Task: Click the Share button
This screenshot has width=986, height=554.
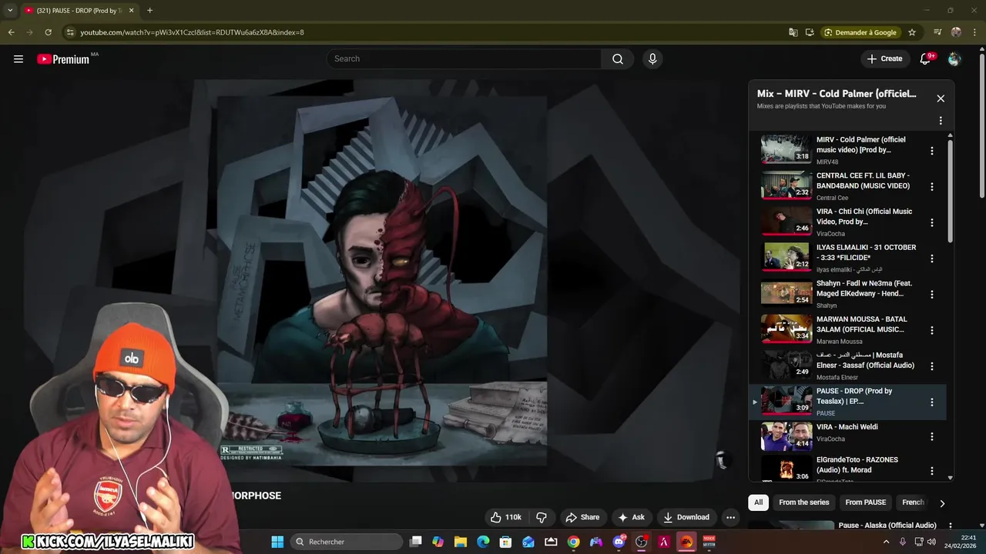Action: coord(582,517)
